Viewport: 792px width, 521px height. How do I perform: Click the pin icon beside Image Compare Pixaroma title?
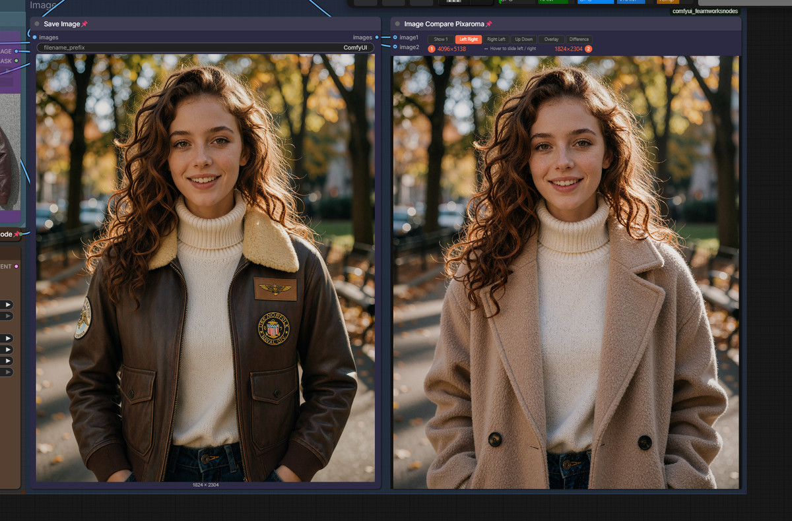489,24
